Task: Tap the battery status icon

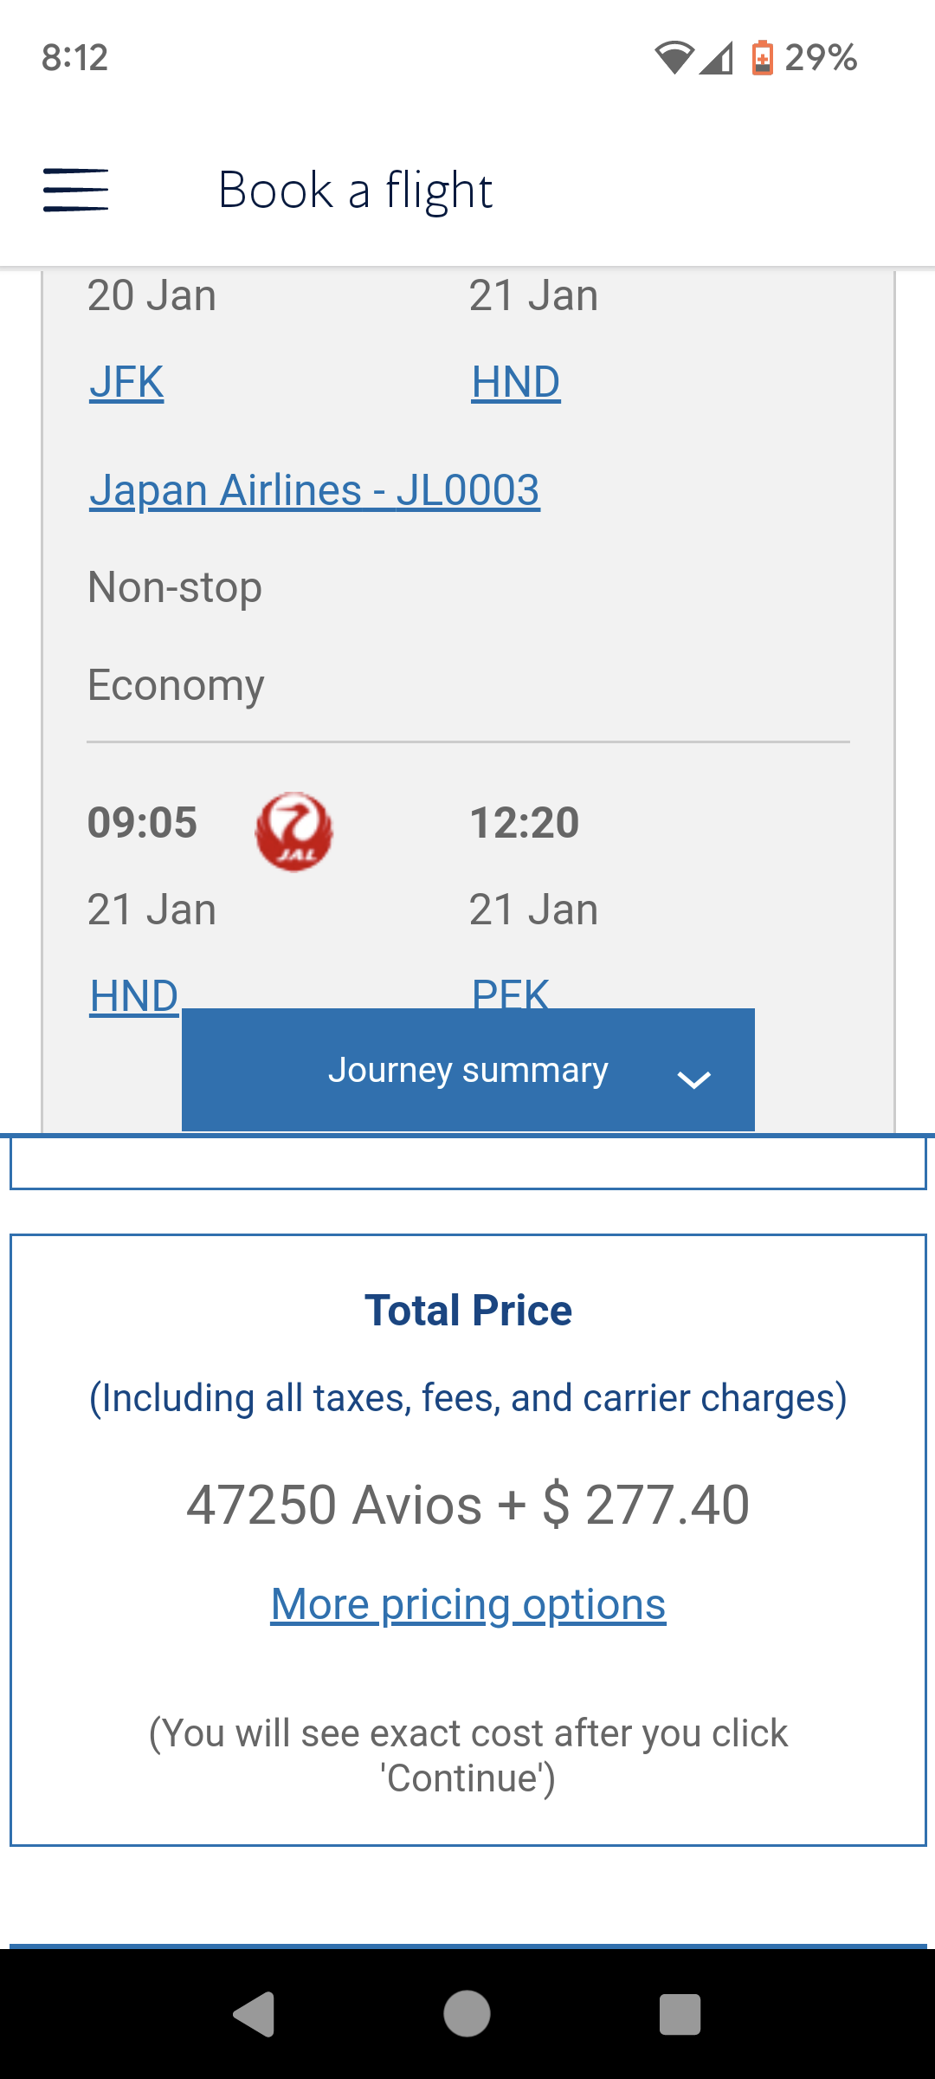Action: (762, 58)
